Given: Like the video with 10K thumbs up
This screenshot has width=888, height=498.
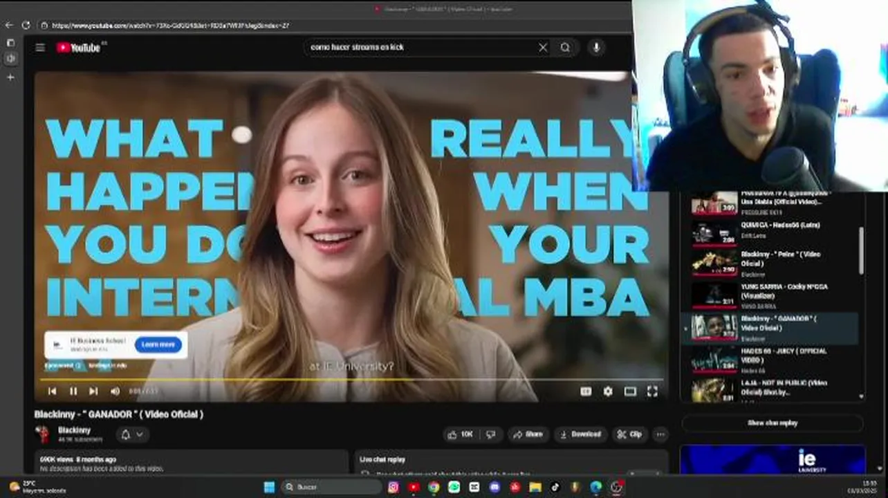Looking at the screenshot, I should (461, 434).
